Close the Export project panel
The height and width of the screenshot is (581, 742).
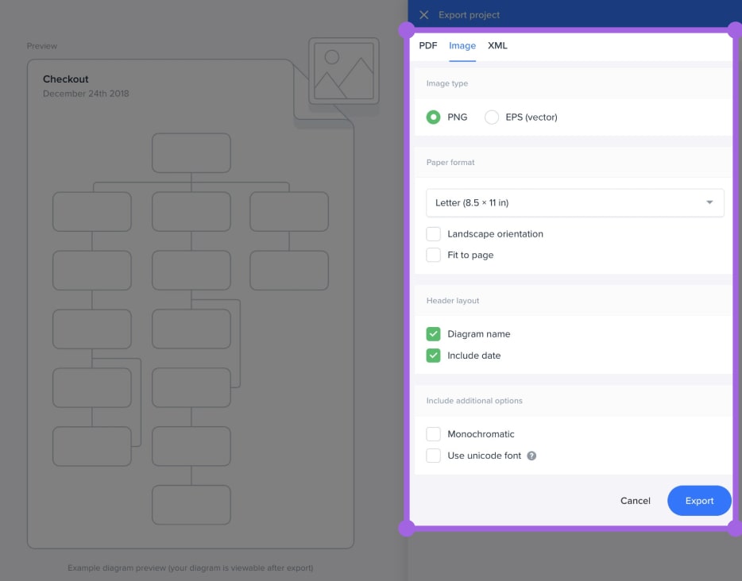click(424, 15)
